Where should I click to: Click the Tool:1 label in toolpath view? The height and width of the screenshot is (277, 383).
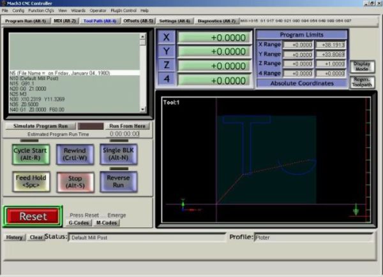[171, 103]
